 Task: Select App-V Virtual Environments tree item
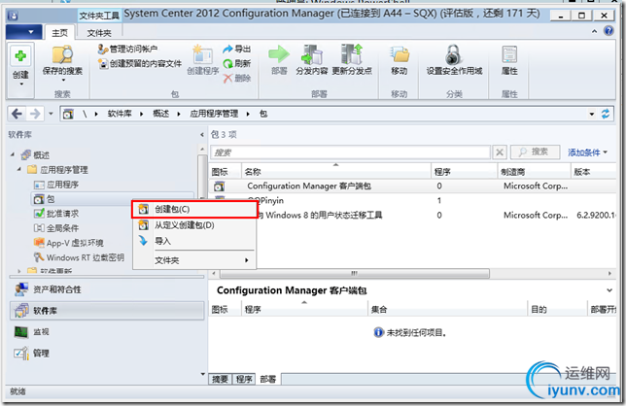point(69,243)
